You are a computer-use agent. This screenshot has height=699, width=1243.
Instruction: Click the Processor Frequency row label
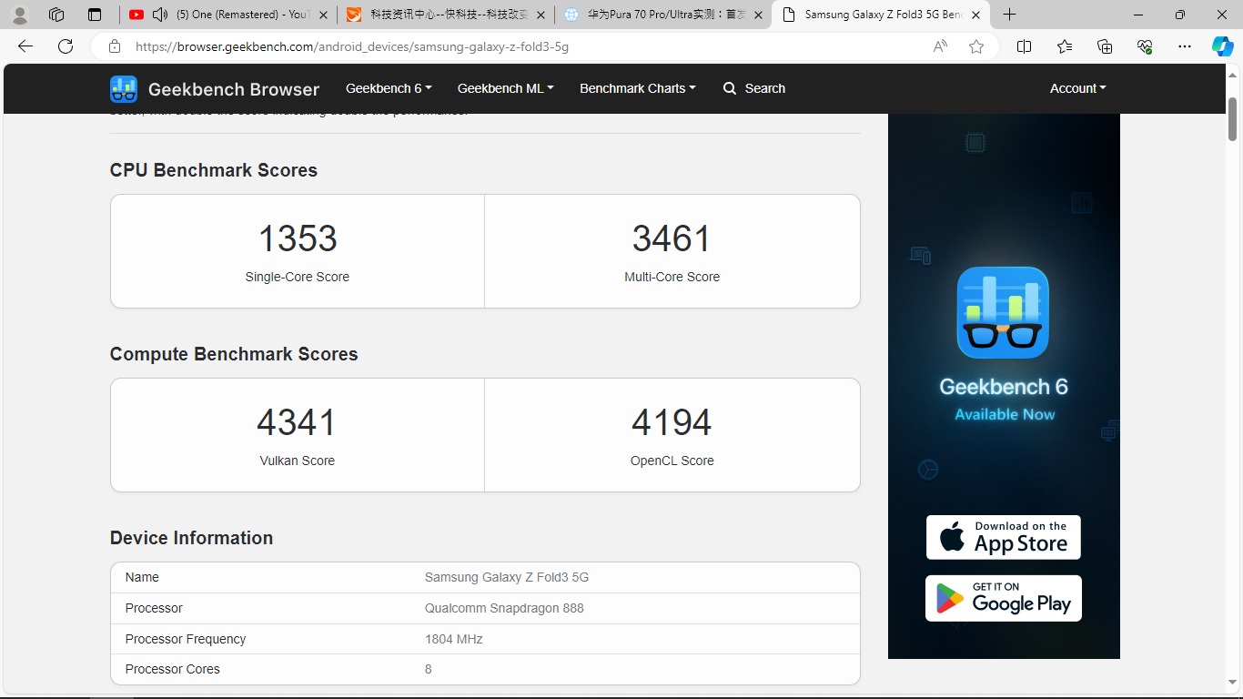click(186, 639)
